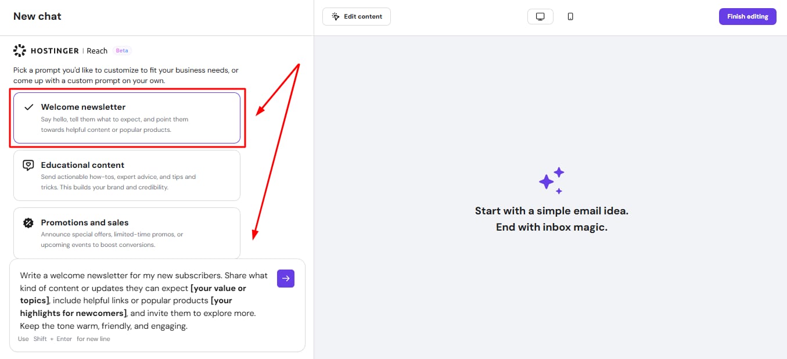Send the prompt with the purple arrow

tap(286, 278)
